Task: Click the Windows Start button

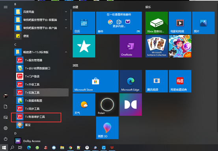Action: point(4,148)
